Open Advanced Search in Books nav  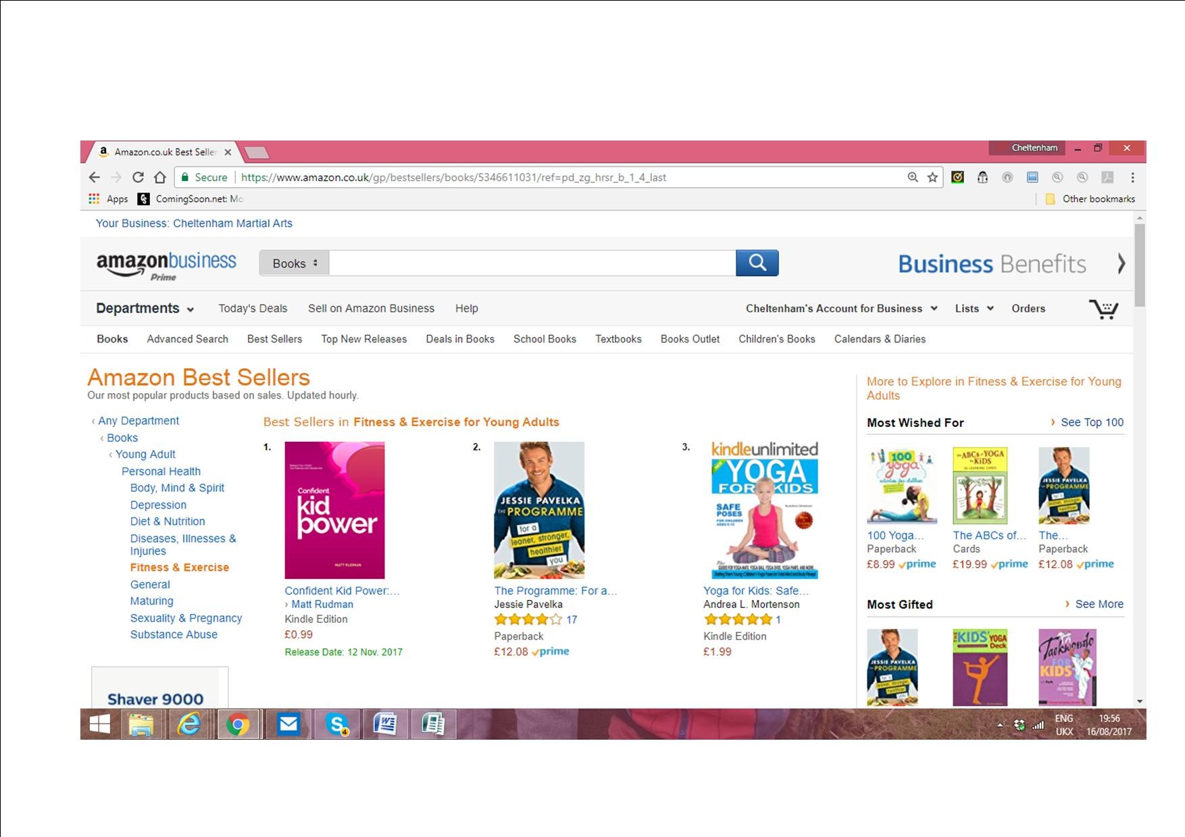pos(187,339)
